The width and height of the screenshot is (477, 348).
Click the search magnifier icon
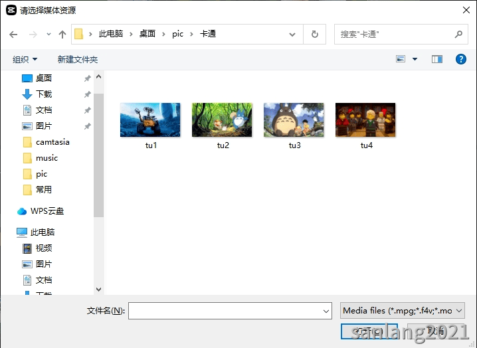[x=458, y=34]
